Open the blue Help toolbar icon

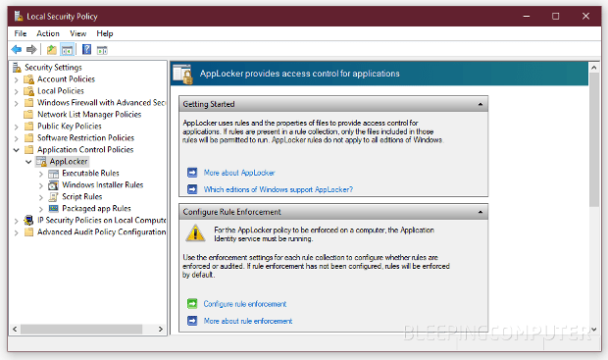coord(87,50)
